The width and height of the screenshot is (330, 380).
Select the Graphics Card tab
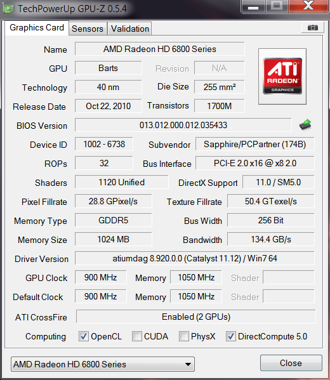37,28
